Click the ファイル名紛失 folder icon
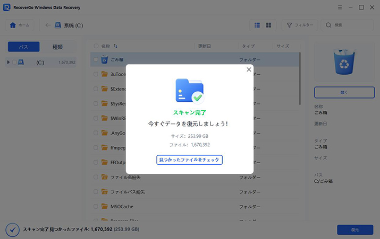The height and width of the screenshot is (239, 380). click(x=105, y=177)
